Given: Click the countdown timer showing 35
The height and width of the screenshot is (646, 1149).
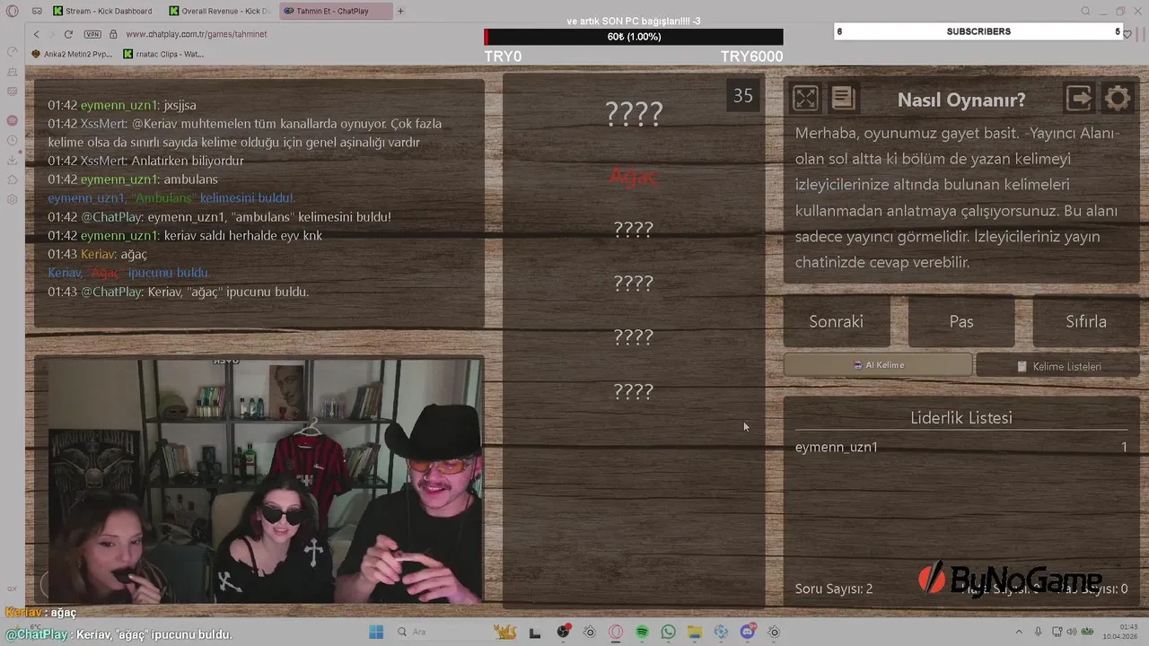Looking at the screenshot, I should tap(743, 96).
